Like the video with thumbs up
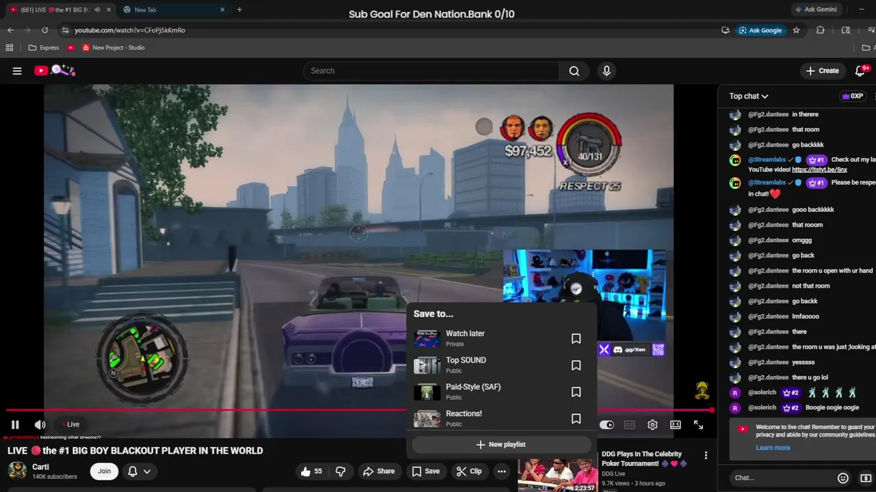 click(311, 471)
